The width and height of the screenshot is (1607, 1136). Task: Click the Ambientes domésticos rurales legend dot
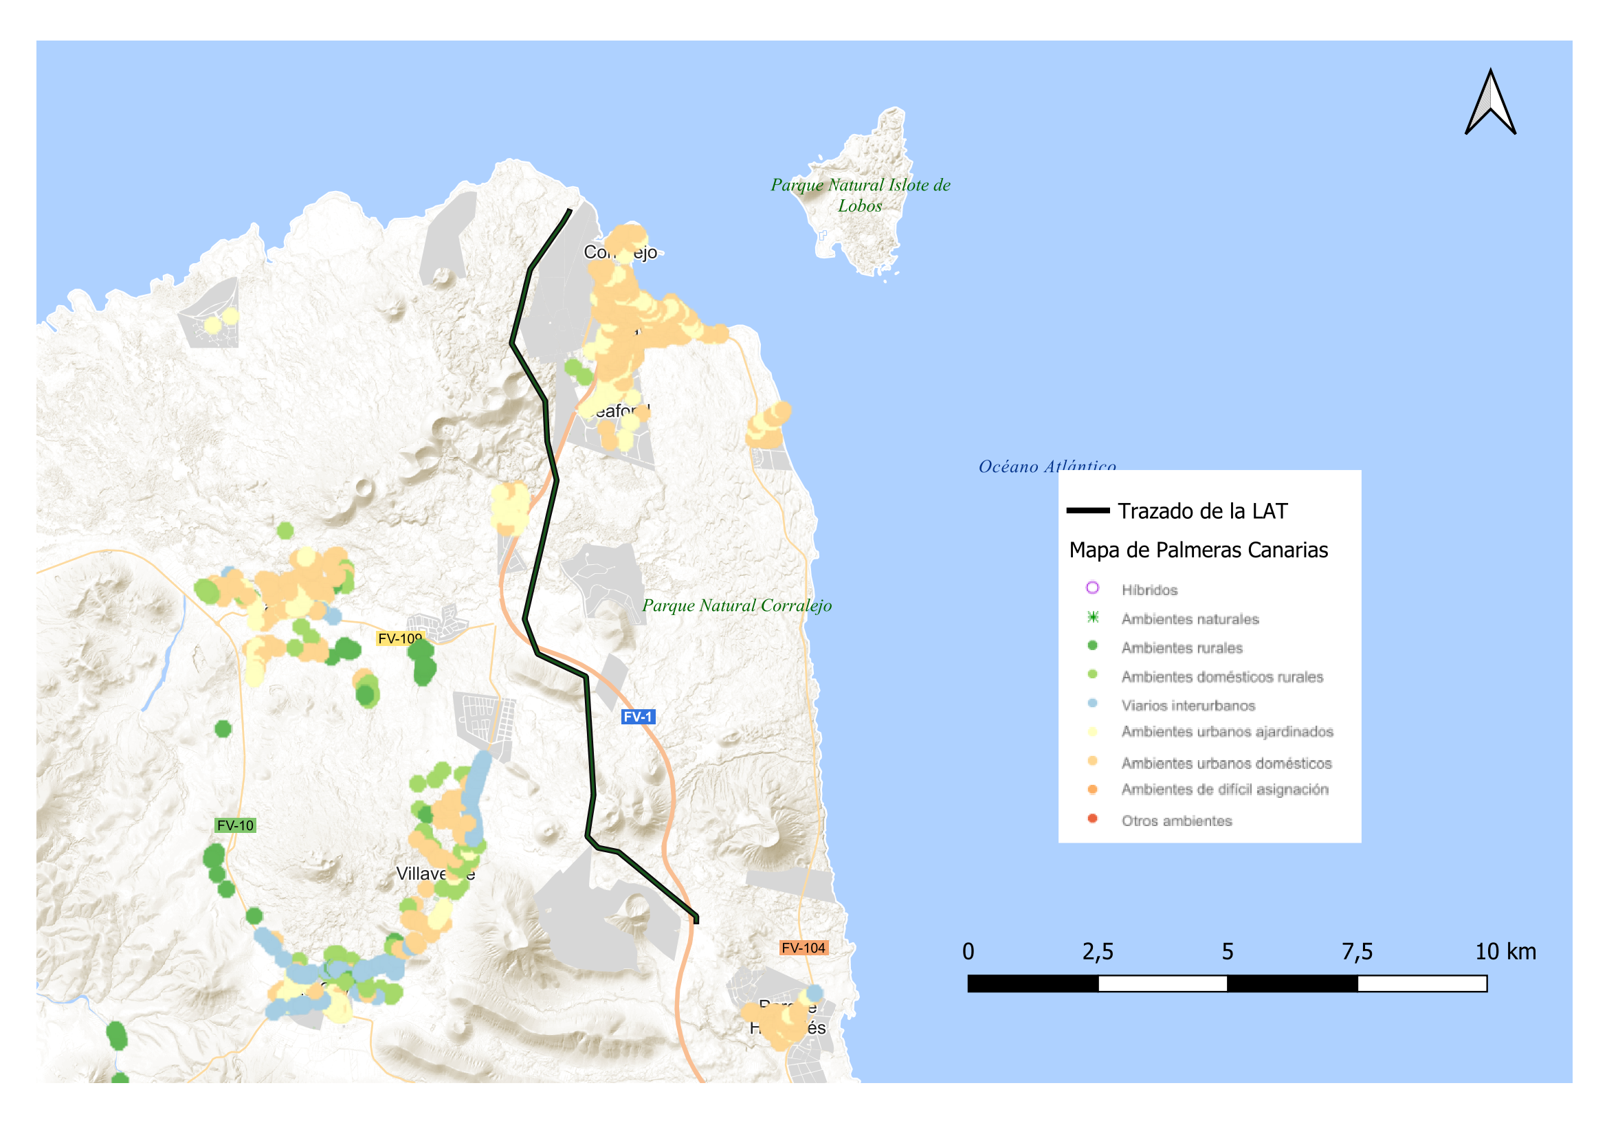pyautogui.click(x=1092, y=675)
